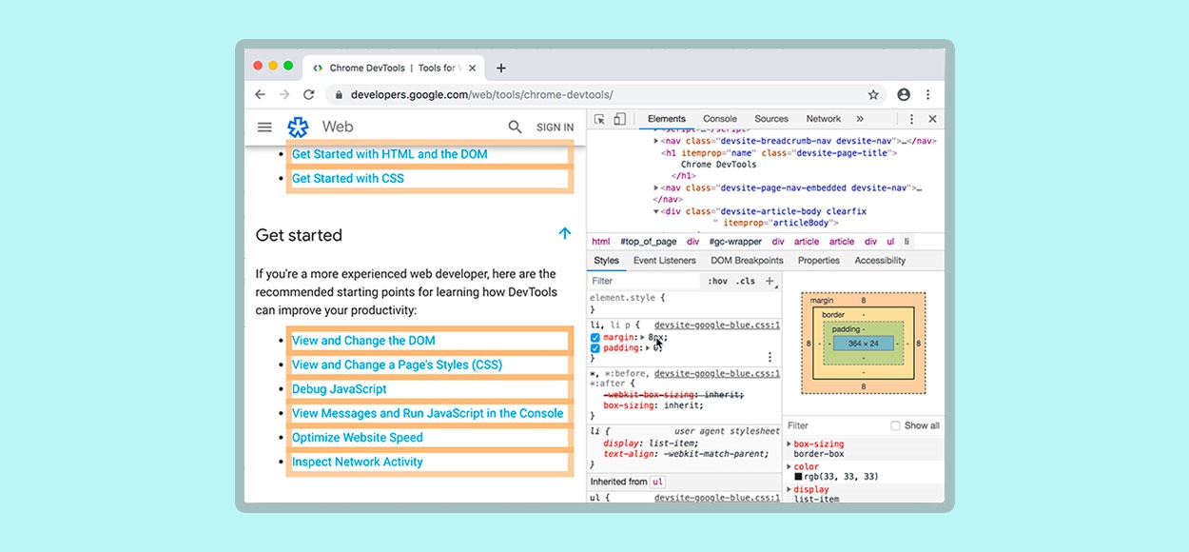This screenshot has width=1189, height=552.
Task: Click the browser forward arrow
Action: pos(284,94)
